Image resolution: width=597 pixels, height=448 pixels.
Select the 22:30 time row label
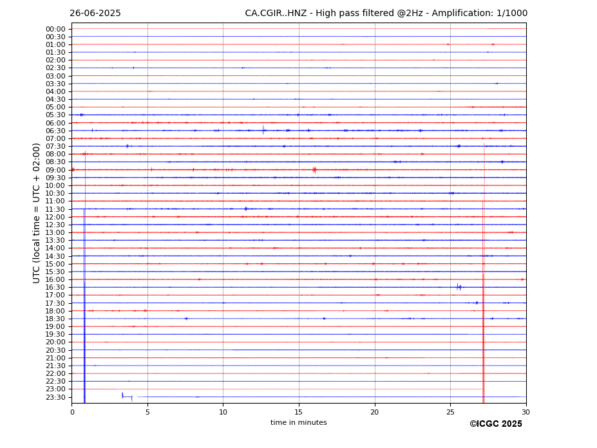point(55,382)
